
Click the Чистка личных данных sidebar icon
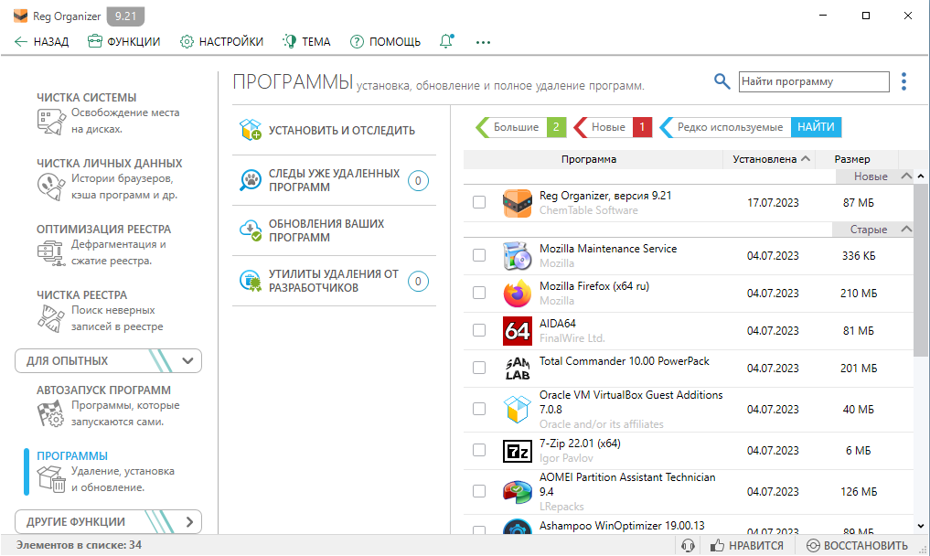[51, 187]
